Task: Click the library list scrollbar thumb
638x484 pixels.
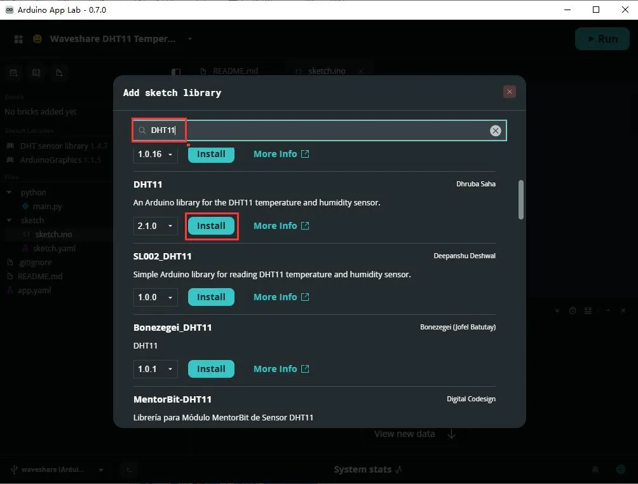Action: [x=521, y=200]
